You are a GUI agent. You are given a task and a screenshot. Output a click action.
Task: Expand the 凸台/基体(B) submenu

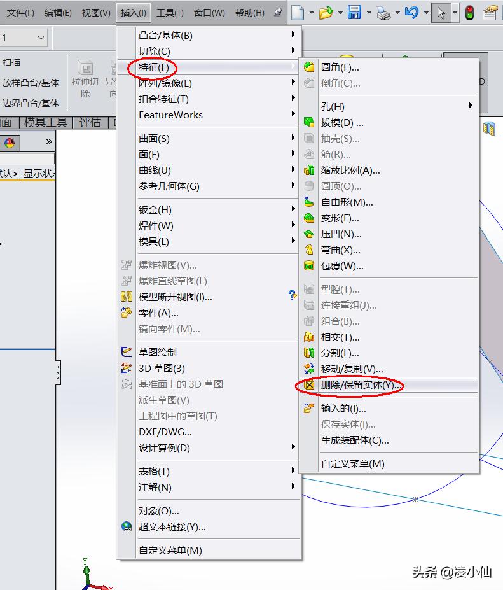[293, 34]
